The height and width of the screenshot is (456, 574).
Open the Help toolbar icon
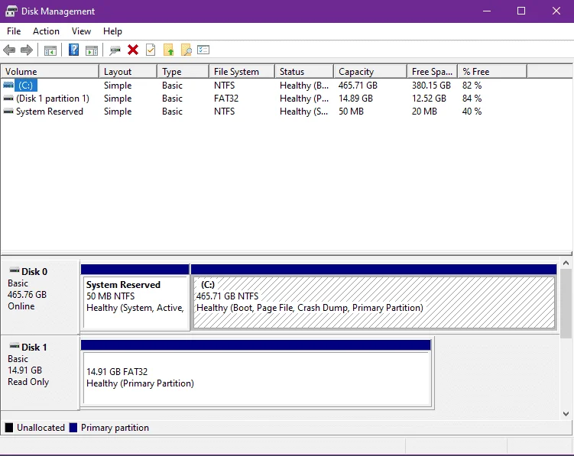click(x=73, y=50)
